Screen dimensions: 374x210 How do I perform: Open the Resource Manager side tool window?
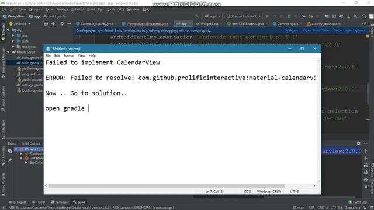click(x=3, y=62)
